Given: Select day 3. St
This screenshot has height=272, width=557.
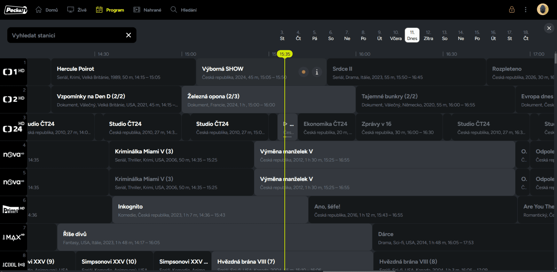Looking at the screenshot, I should (282, 35).
